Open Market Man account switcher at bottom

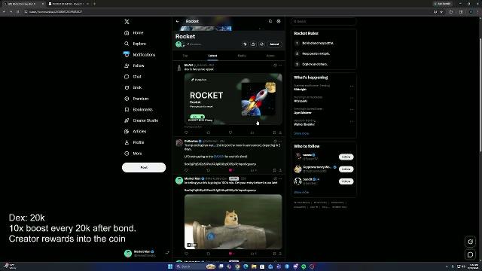(146, 253)
